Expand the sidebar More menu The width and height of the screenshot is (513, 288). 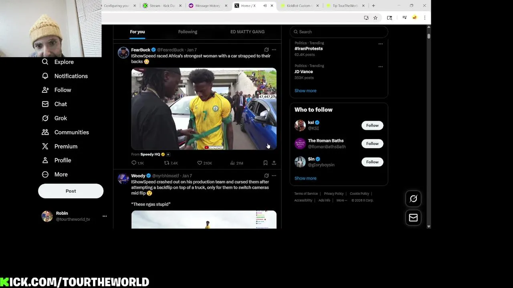pyautogui.click(x=55, y=174)
